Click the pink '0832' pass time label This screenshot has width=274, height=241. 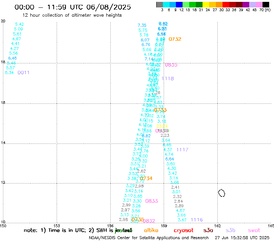tap(149, 221)
